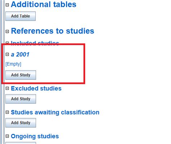Viewport: 171px width, 144px height.
Task: Collapse the Additional tables section
Action: pos(7,5)
